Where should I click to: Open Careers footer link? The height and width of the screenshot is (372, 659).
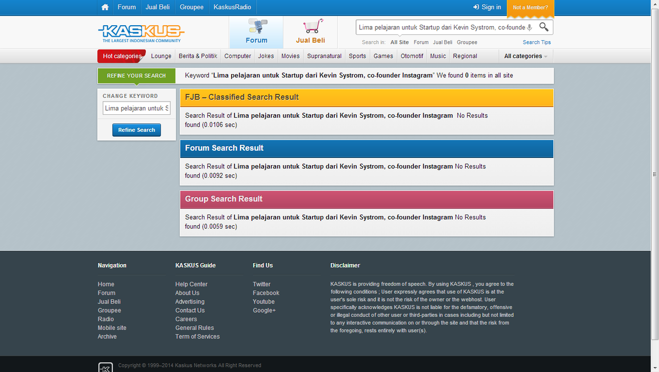click(x=186, y=319)
